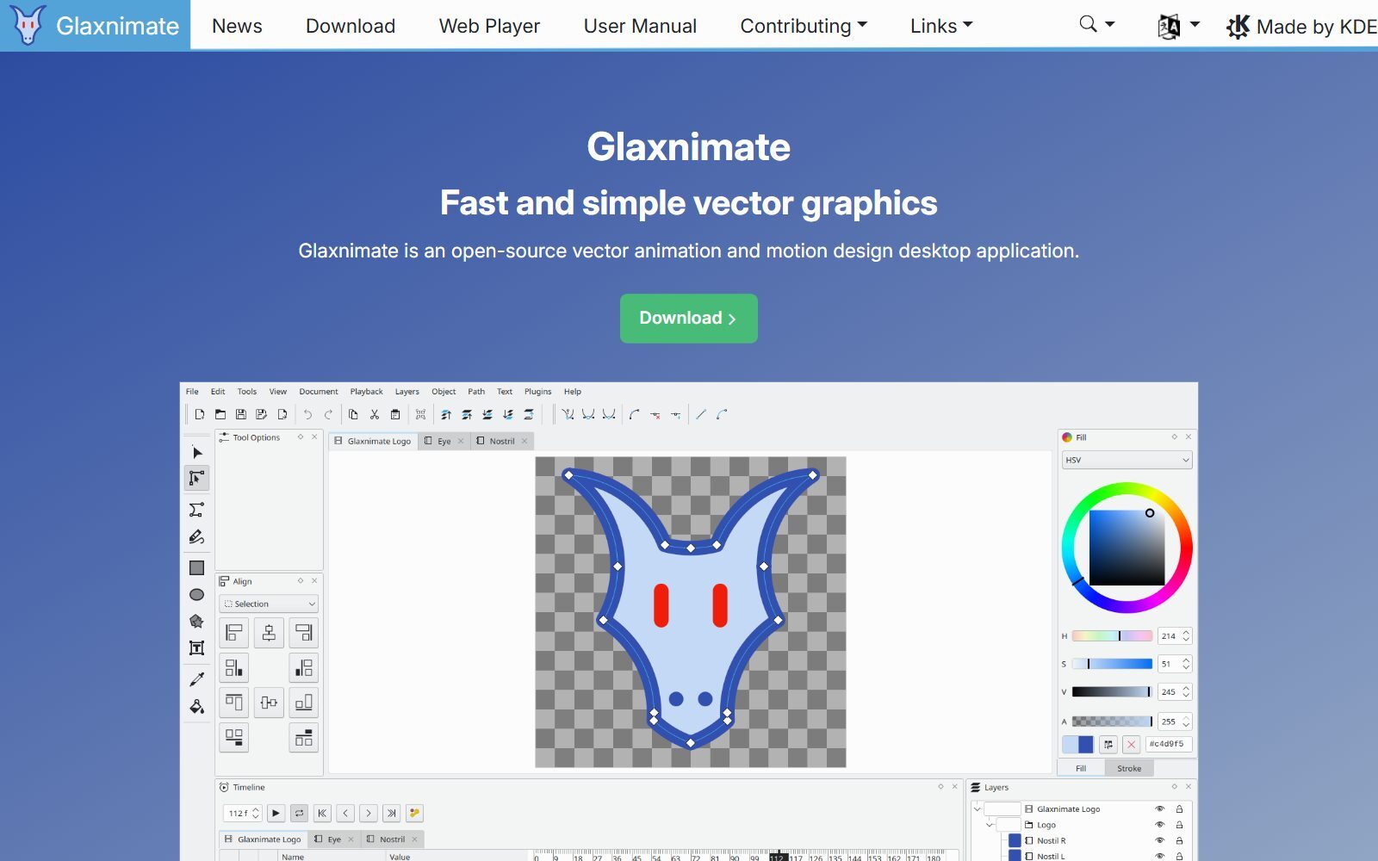The height and width of the screenshot is (861, 1378).
Task: Collapse the Logo layer tree node
Action: (x=990, y=825)
